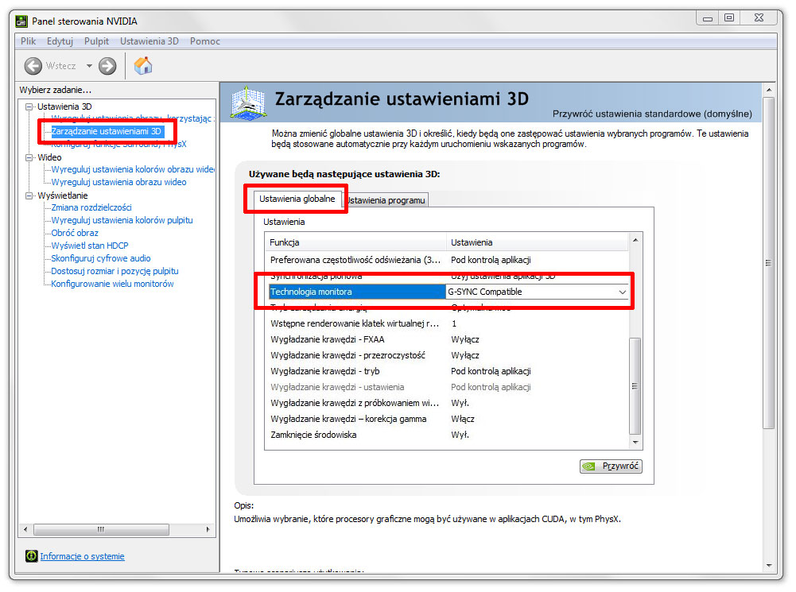Click the task tree scroll-right arrow
The width and height of the screenshot is (796, 592).
[208, 529]
